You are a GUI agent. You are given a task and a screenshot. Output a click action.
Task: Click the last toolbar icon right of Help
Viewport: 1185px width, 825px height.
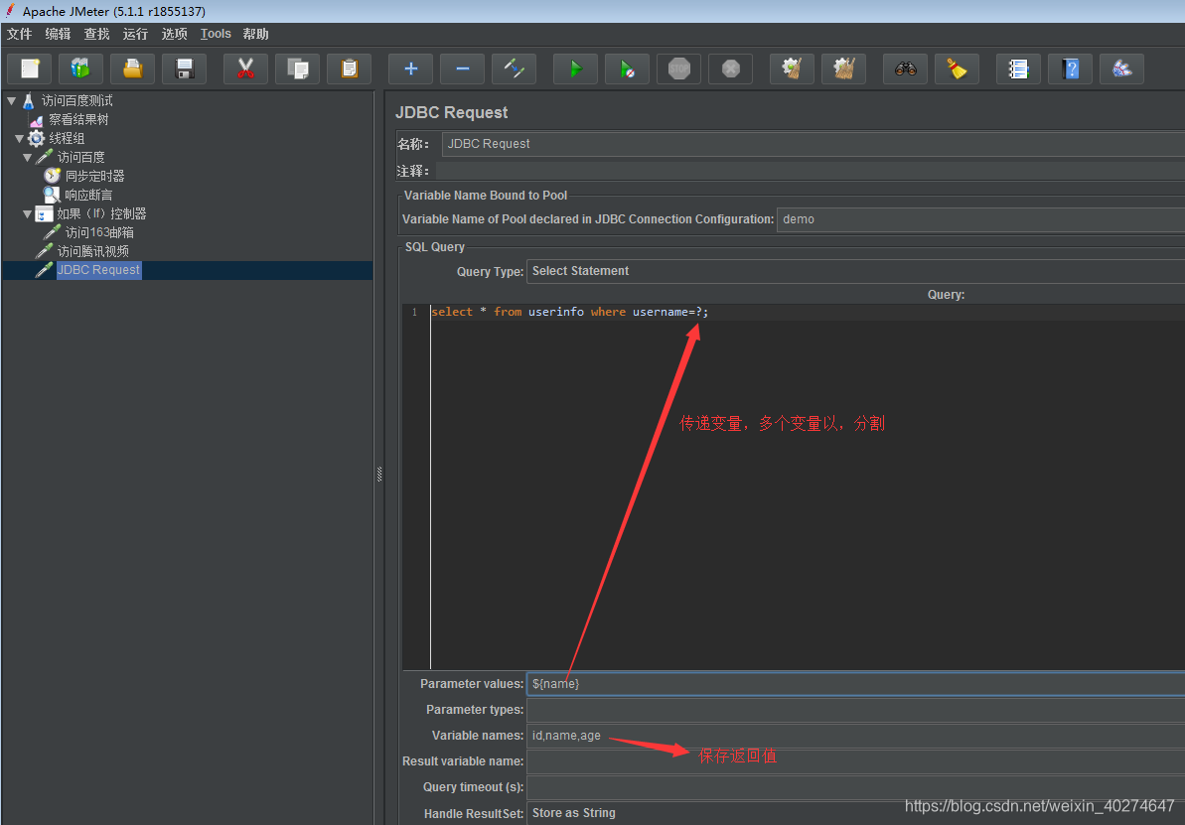(x=1122, y=69)
